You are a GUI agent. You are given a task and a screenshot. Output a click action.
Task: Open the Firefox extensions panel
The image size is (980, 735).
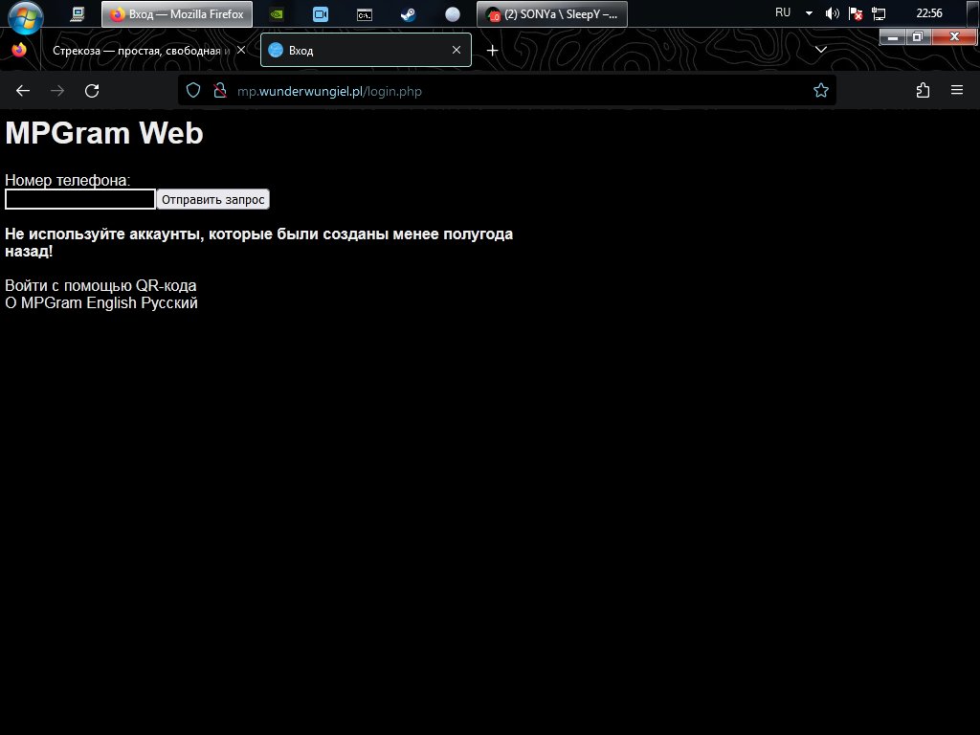click(x=923, y=91)
